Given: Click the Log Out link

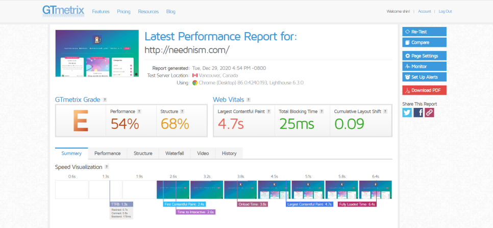Looking at the screenshot, I should (445, 11).
